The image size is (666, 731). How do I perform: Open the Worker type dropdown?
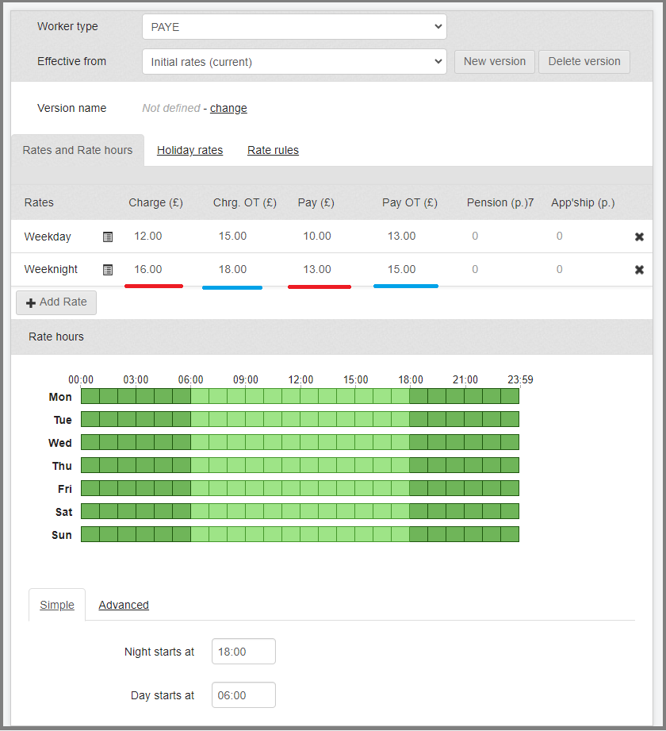(x=294, y=27)
